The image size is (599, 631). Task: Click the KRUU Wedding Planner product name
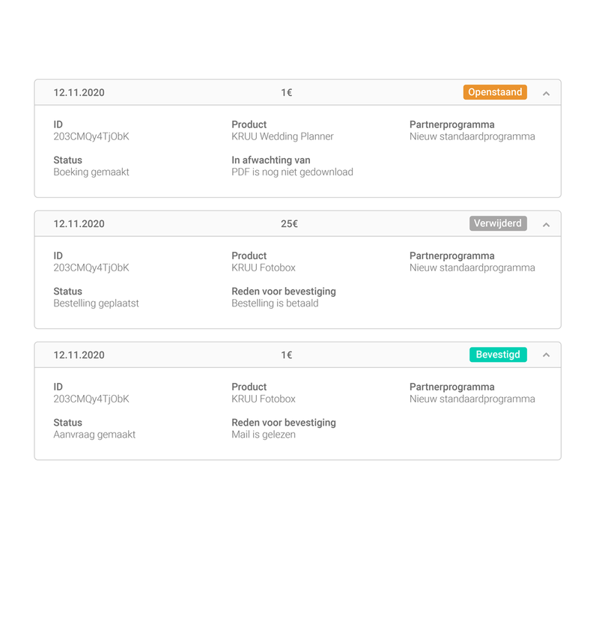pyautogui.click(x=282, y=136)
